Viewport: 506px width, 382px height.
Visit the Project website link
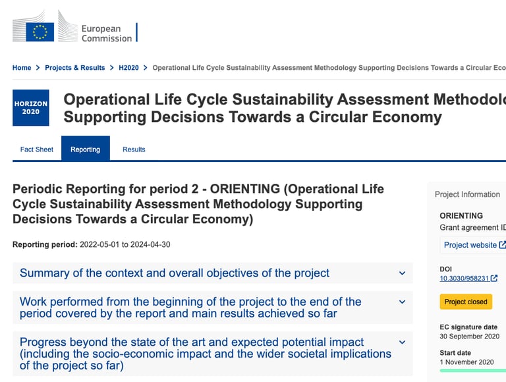470,245
